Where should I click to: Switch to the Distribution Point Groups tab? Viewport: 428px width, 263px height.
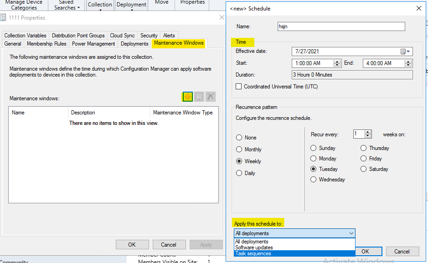pos(78,36)
